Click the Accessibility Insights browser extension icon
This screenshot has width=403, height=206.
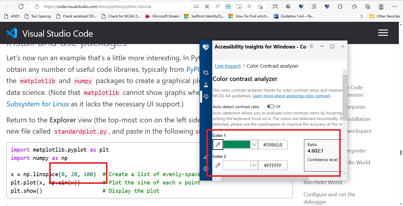pos(327,6)
